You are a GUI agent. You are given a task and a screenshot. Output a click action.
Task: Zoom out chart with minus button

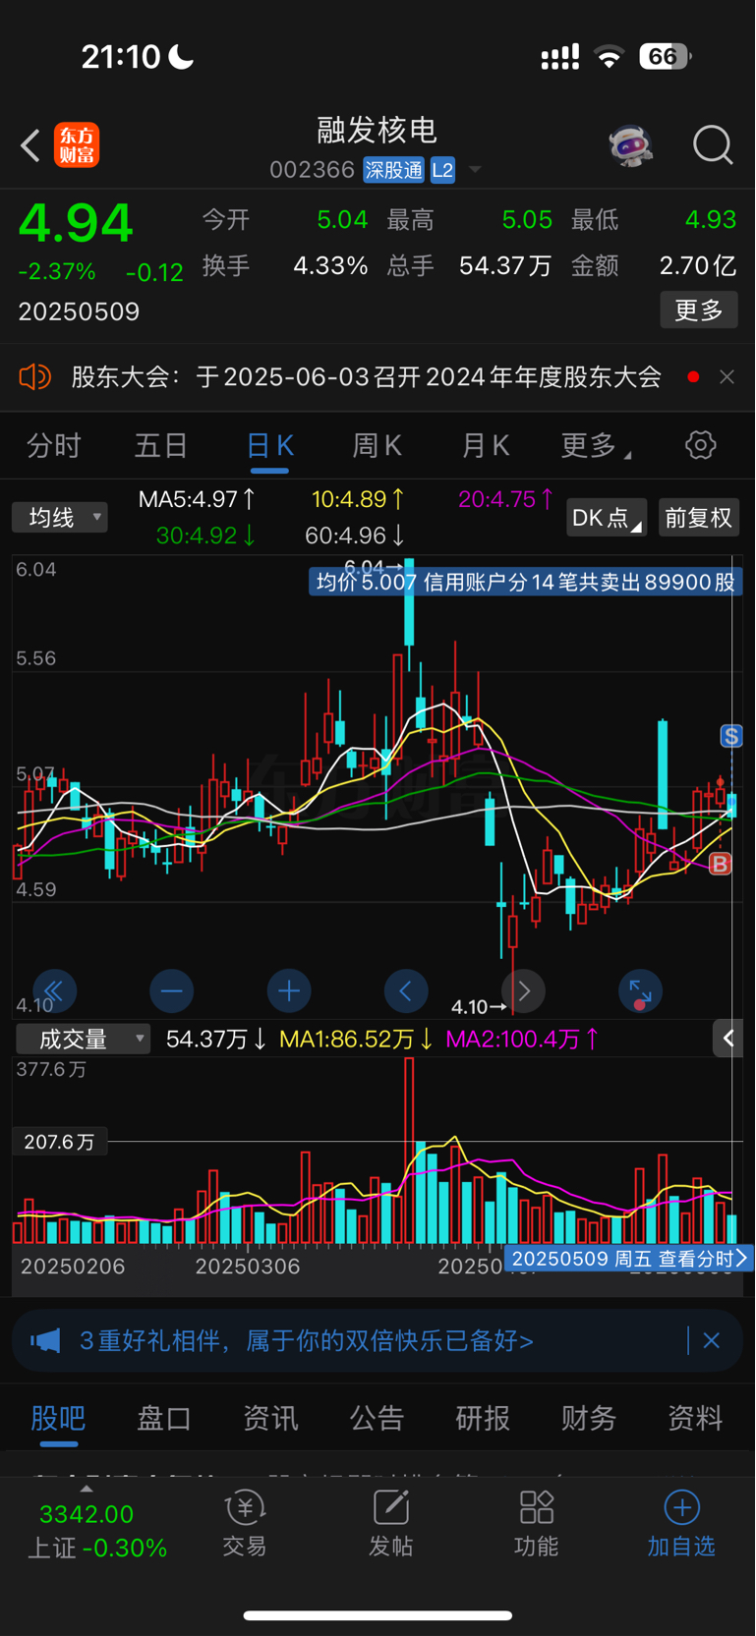171,991
